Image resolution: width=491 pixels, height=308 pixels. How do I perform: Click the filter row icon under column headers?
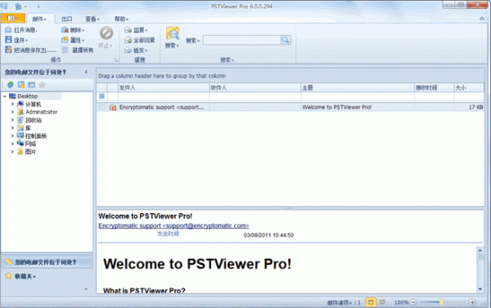[101, 96]
